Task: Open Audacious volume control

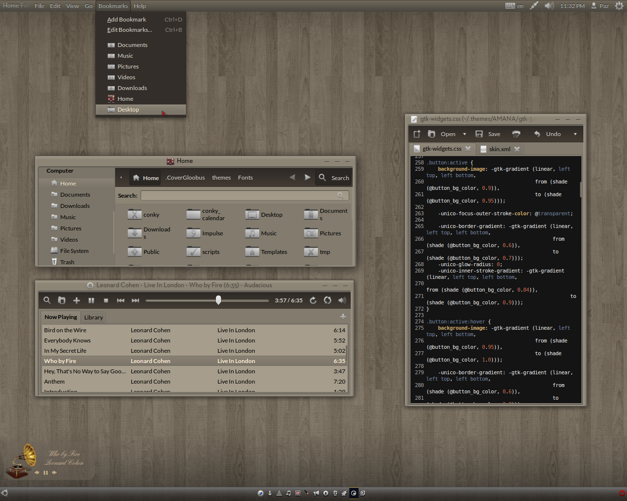Action: click(342, 300)
